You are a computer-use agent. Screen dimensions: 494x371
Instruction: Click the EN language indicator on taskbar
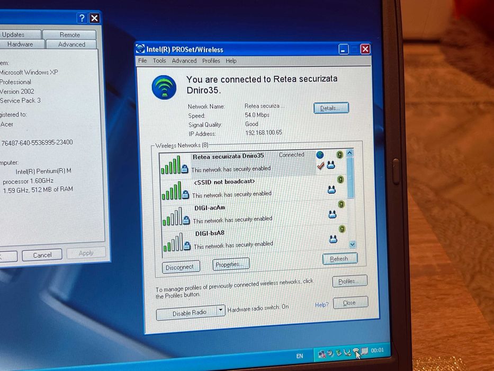tap(300, 356)
